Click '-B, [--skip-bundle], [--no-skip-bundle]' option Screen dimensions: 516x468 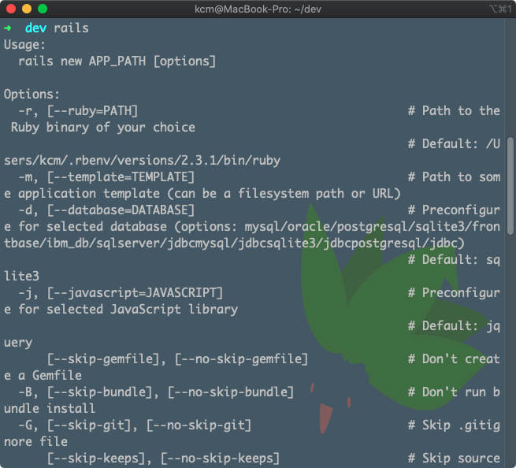click(x=156, y=392)
